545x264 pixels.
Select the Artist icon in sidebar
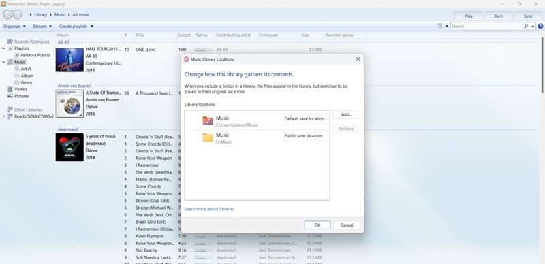[x=16, y=69]
